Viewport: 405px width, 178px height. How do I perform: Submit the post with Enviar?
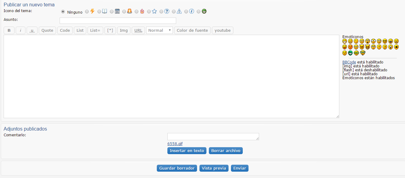239,168
